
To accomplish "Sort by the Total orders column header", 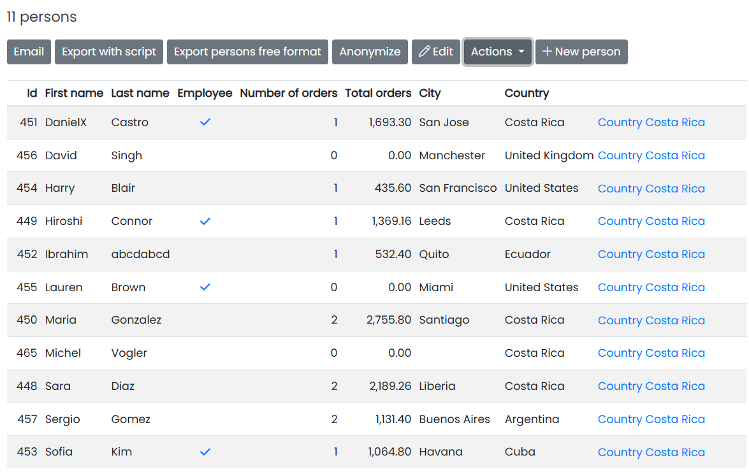I will [378, 93].
